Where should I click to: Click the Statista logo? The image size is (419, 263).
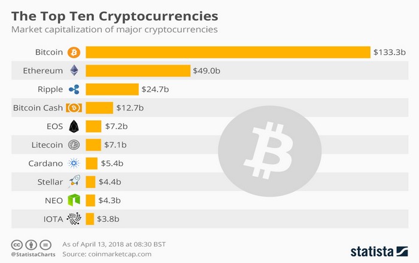[x=379, y=252]
